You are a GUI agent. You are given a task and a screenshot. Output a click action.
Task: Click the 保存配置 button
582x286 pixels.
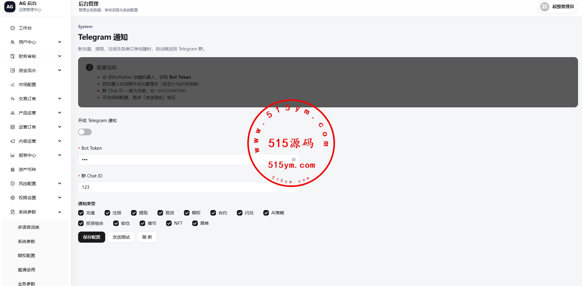(92, 237)
